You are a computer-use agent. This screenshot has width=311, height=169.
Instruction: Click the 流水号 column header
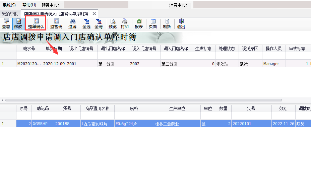point(29,49)
